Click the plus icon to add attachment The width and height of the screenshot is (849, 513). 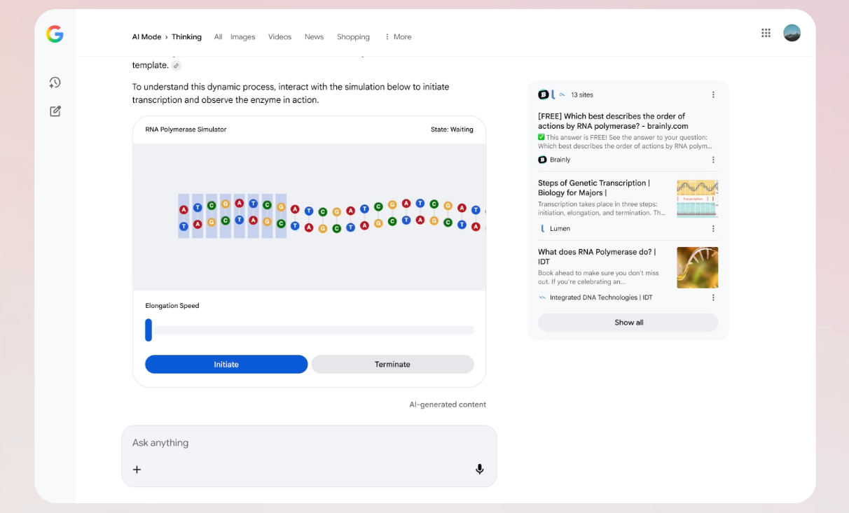click(137, 470)
